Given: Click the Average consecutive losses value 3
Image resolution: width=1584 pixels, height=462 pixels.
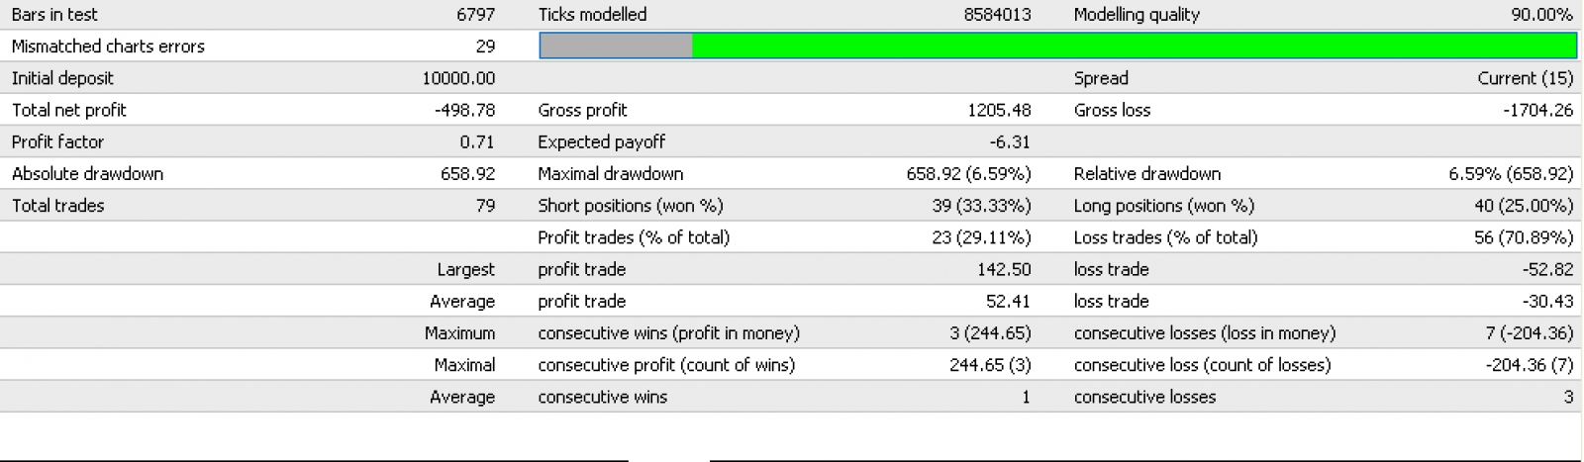Looking at the screenshot, I should pyautogui.click(x=1568, y=397).
